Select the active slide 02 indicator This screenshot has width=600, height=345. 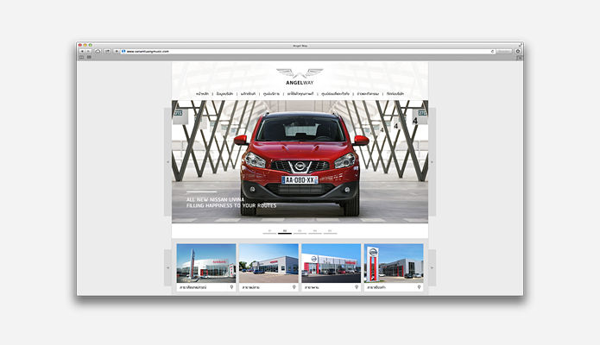point(285,231)
